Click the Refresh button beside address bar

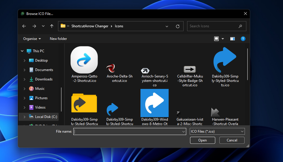(x=177, y=26)
